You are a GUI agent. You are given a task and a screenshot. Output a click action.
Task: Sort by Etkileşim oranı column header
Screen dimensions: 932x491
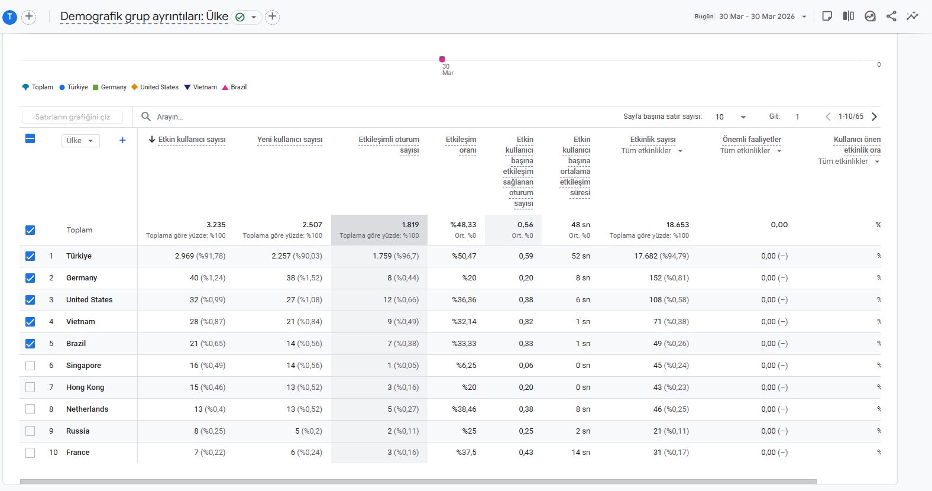(461, 145)
